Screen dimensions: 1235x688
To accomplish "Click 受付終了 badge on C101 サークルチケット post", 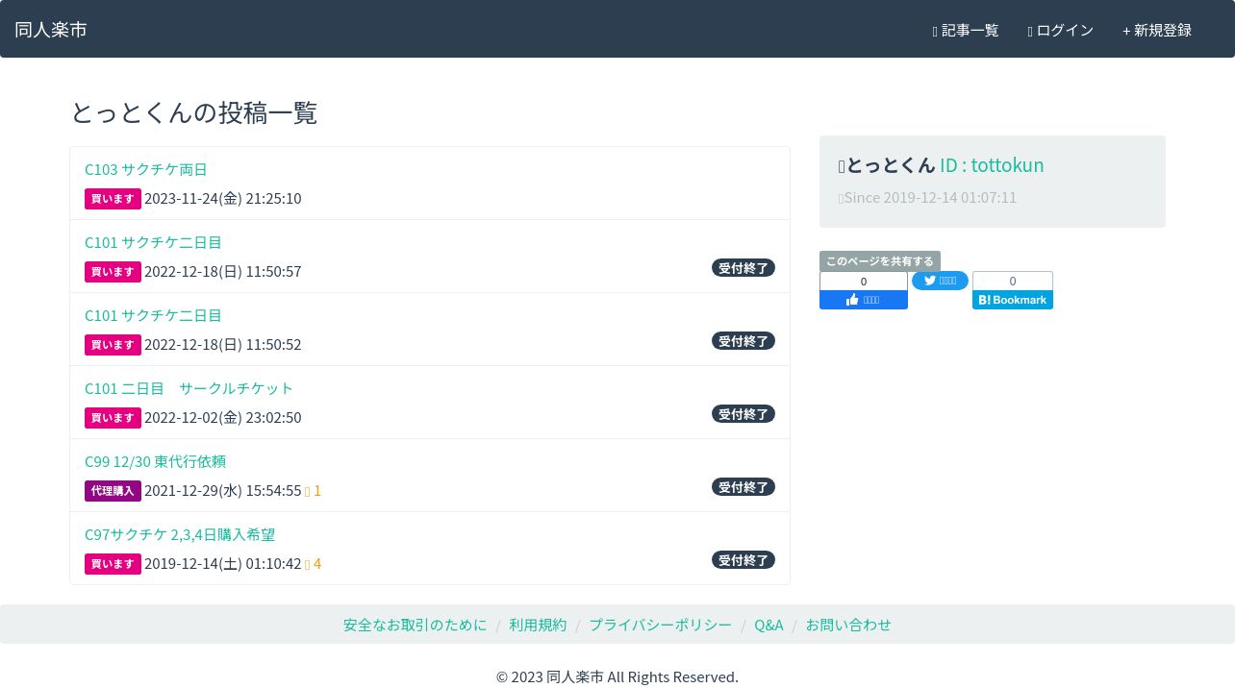I will pyautogui.click(x=744, y=414).
